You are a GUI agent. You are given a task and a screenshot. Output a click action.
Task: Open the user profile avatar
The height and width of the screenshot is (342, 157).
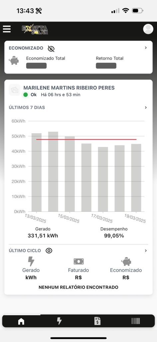coord(148,29)
